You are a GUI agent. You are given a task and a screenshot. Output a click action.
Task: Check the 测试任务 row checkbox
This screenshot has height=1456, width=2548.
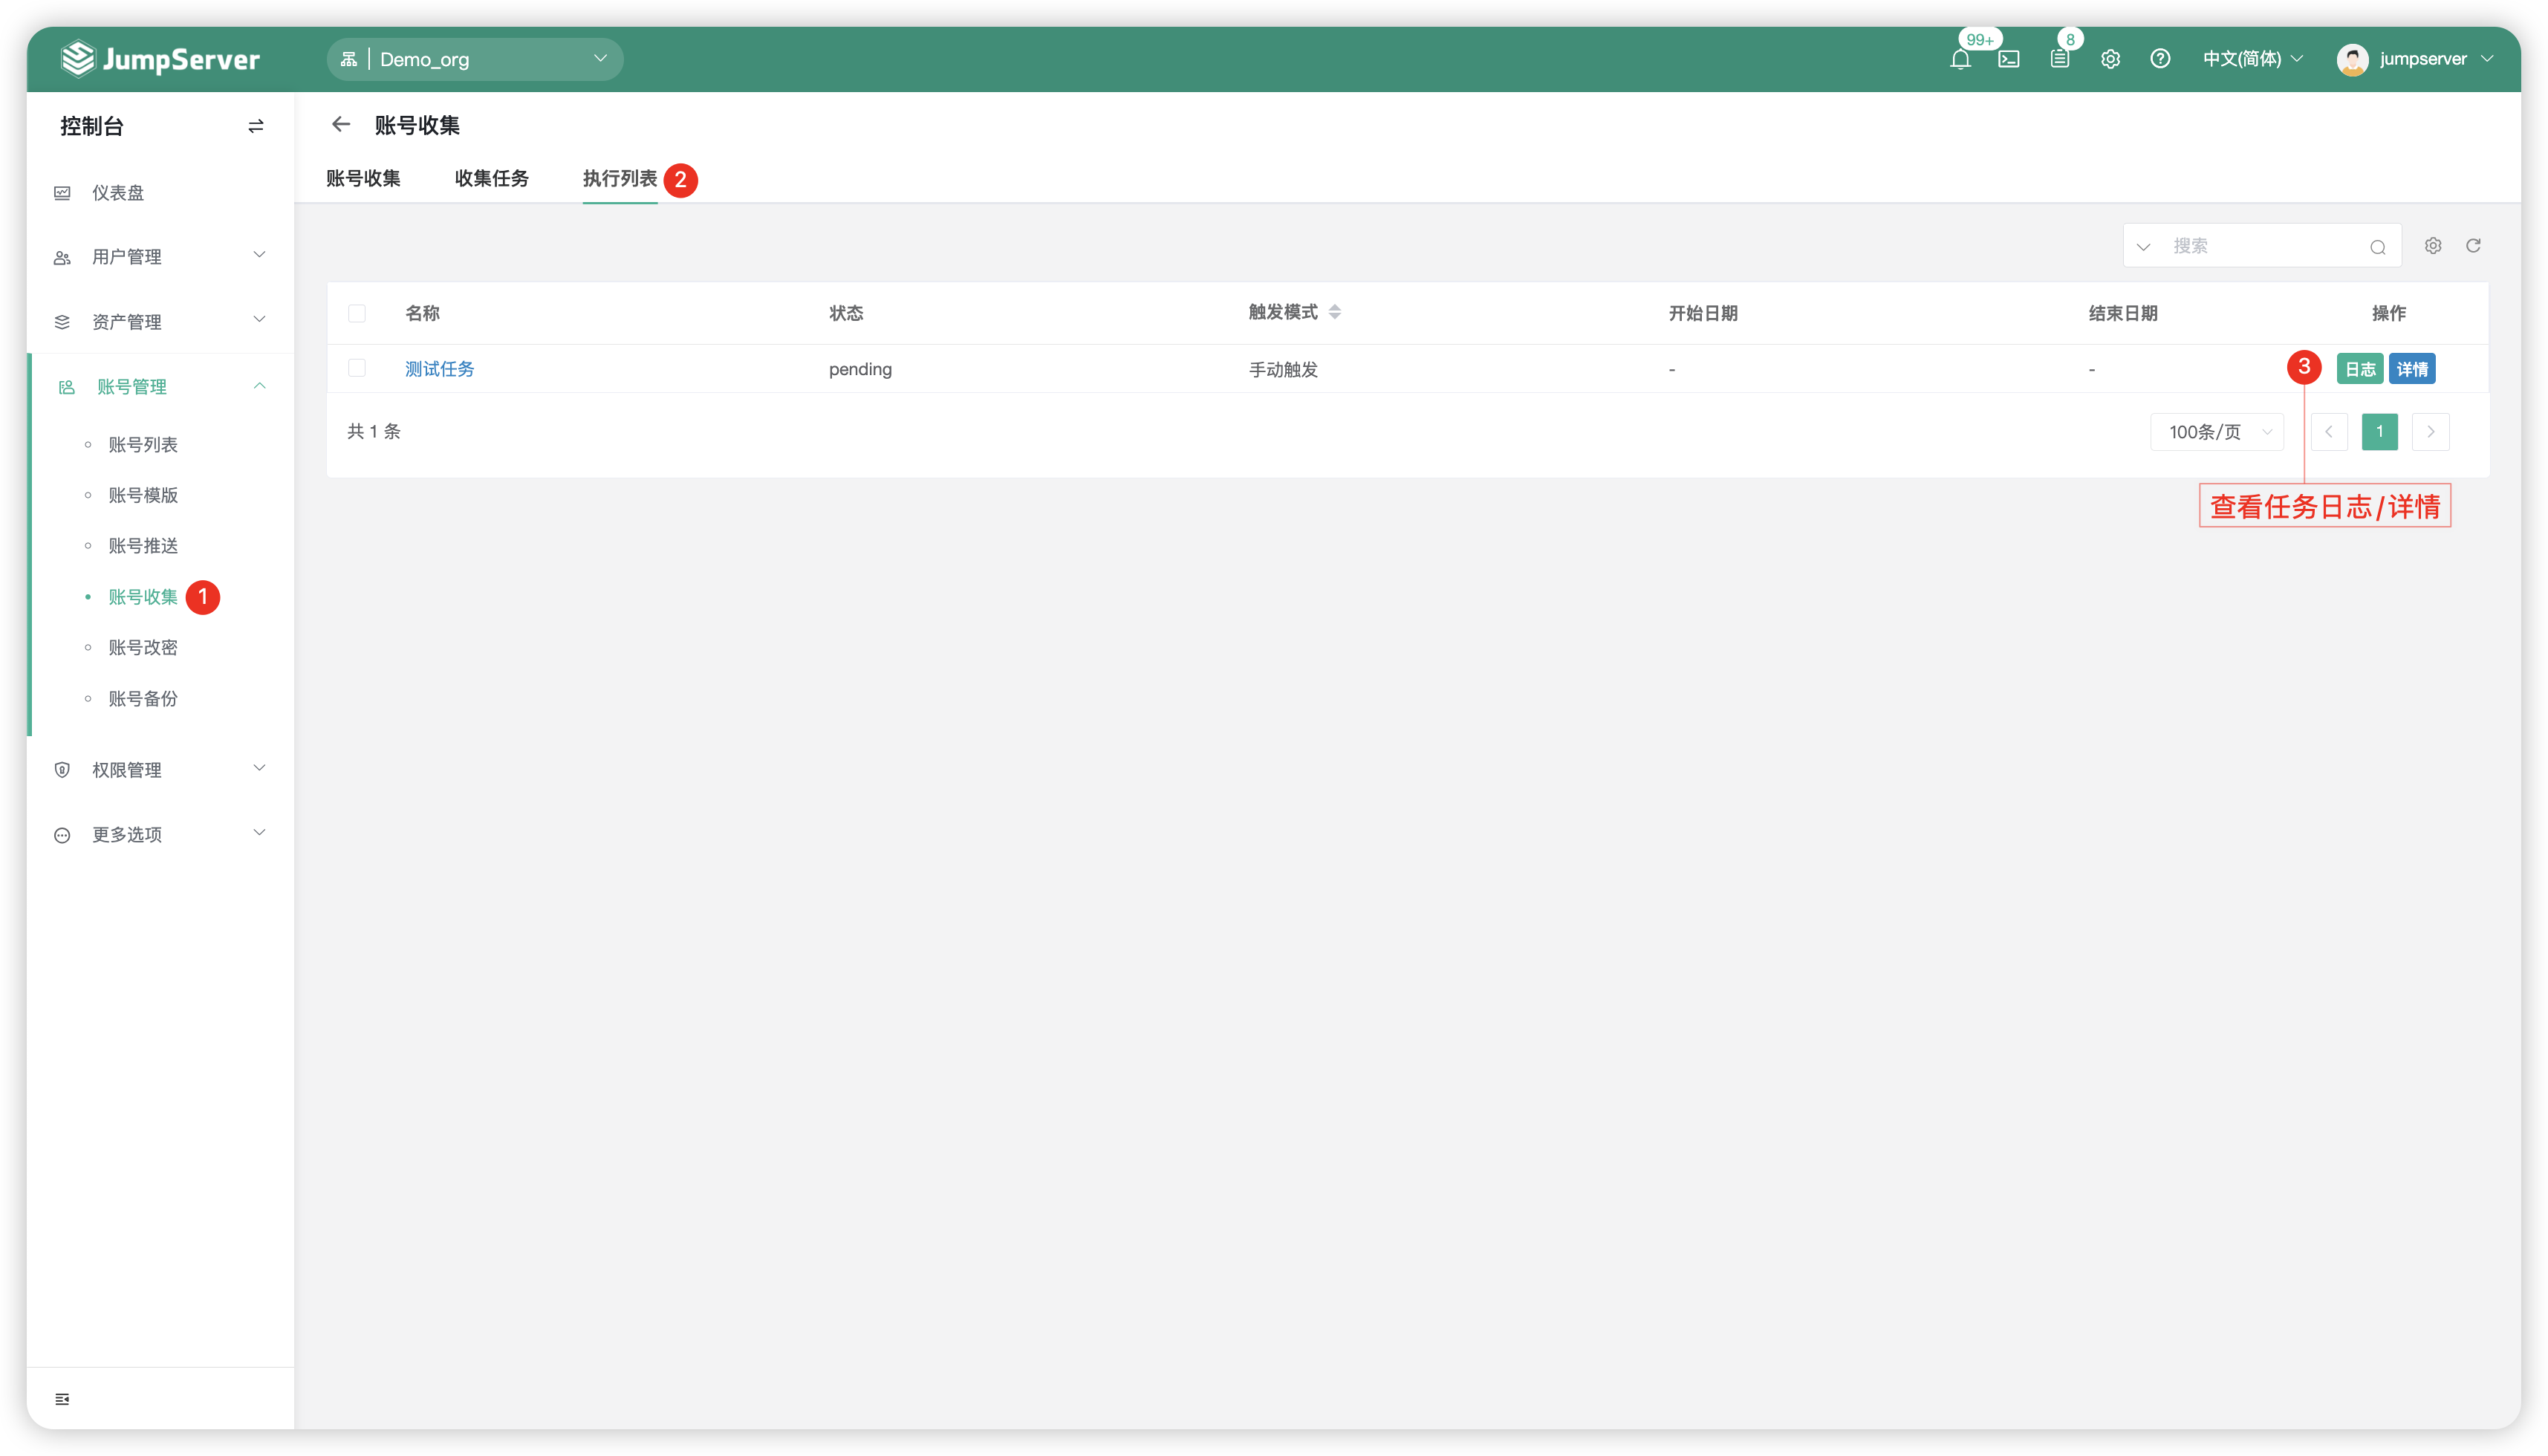click(357, 368)
